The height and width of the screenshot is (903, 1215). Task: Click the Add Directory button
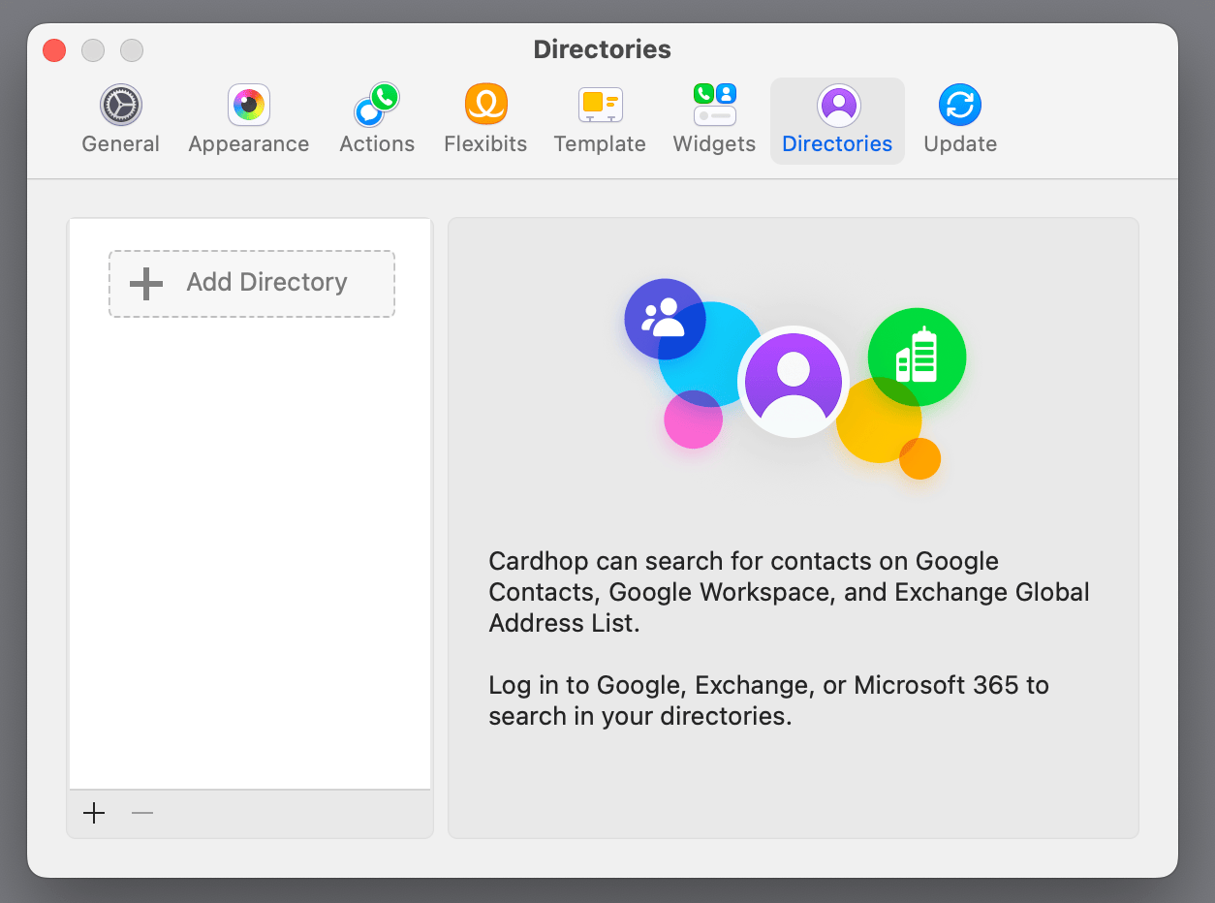pyautogui.click(x=252, y=284)
